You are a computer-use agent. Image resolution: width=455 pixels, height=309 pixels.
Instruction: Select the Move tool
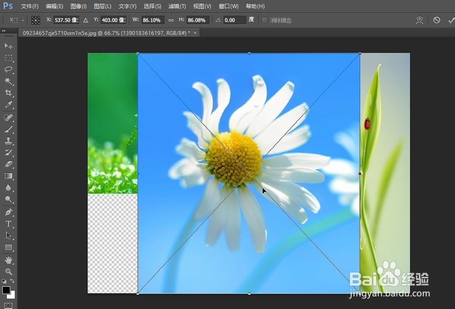pyautogui.click(x=8, y=46)
